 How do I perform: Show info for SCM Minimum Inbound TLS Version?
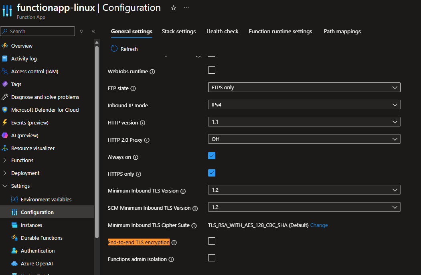[x=195, y=208]
